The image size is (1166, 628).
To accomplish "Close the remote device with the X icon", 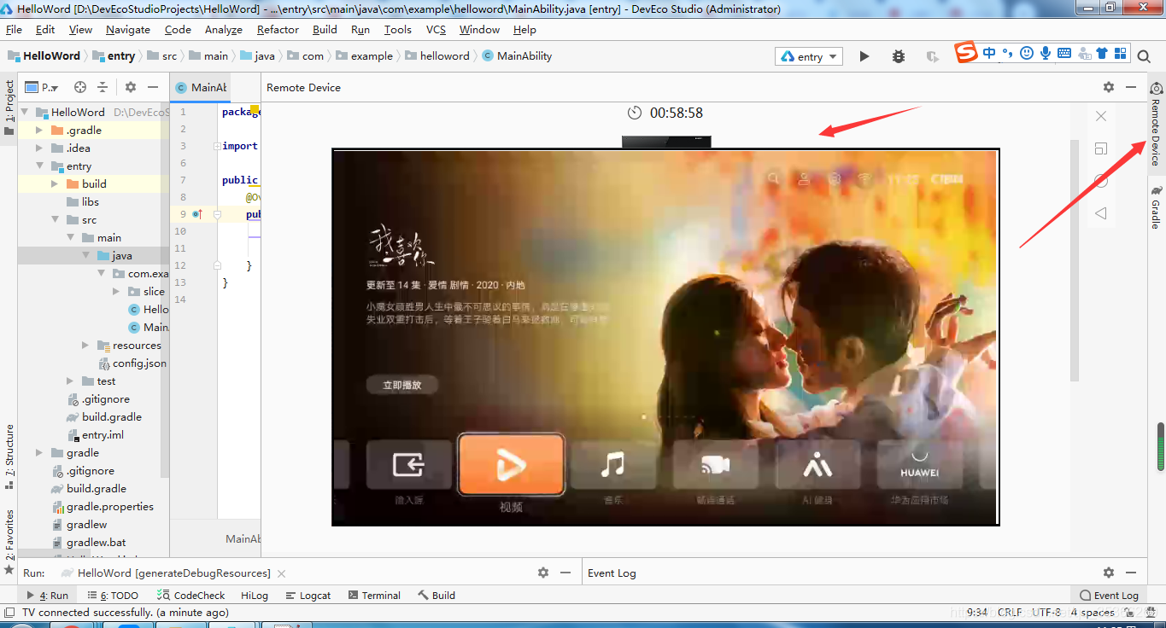I will (1101, 116).
